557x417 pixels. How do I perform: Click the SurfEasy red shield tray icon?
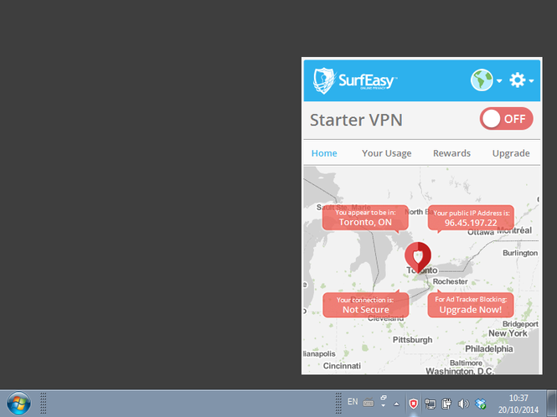tap(413, 404)
